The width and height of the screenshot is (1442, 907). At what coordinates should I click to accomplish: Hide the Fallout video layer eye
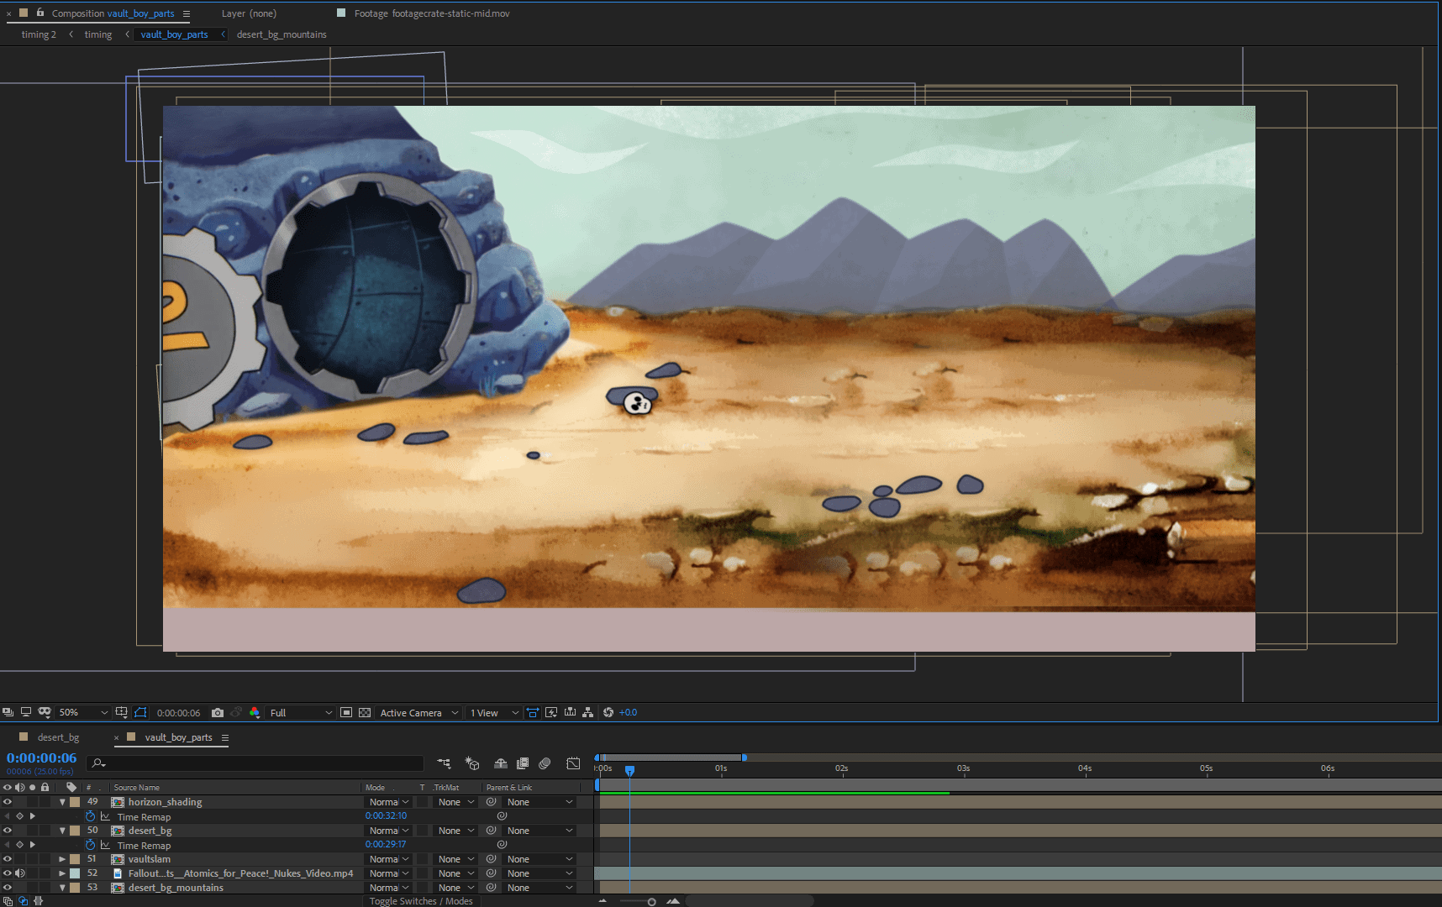8,873
